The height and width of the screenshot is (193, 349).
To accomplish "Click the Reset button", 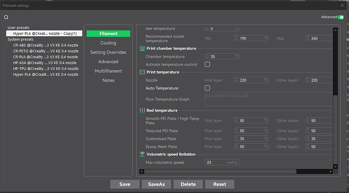I will (x=220, y=184).
